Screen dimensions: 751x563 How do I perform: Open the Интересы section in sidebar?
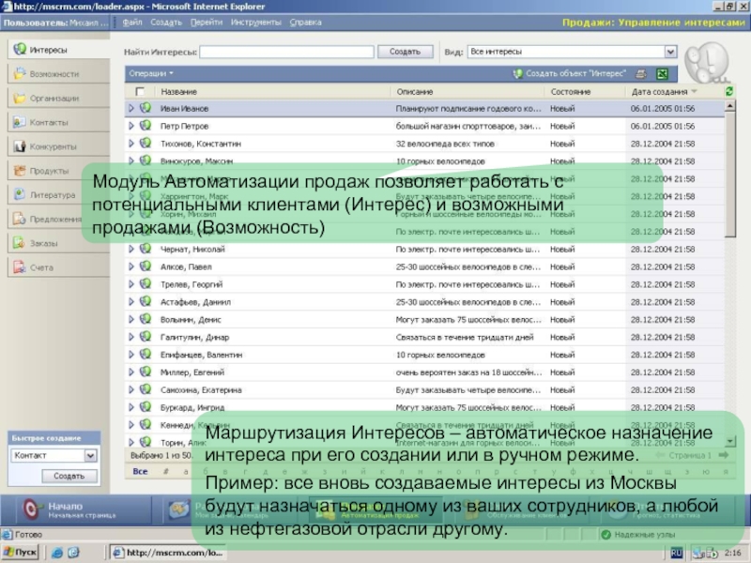tap(58, 50)
